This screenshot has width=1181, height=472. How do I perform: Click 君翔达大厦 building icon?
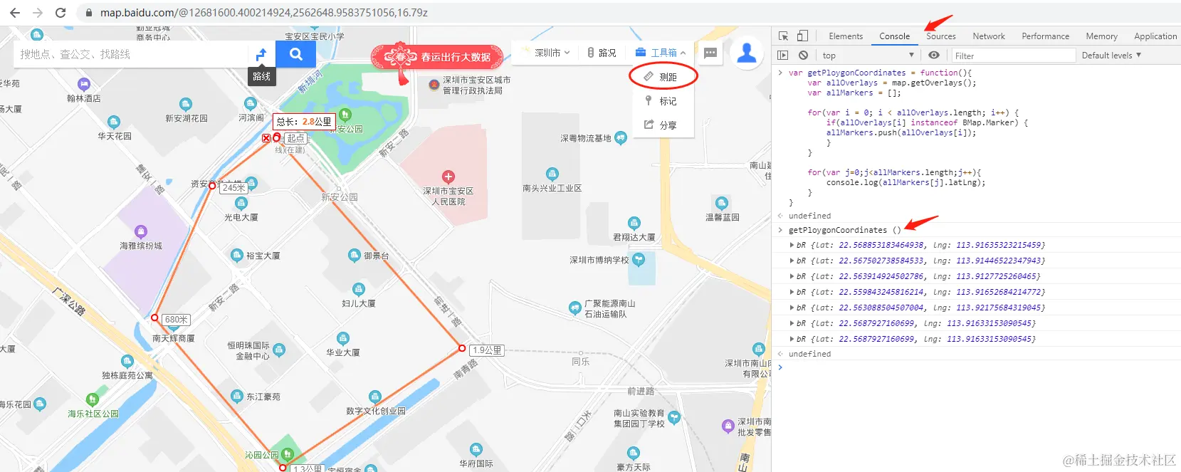634,223
